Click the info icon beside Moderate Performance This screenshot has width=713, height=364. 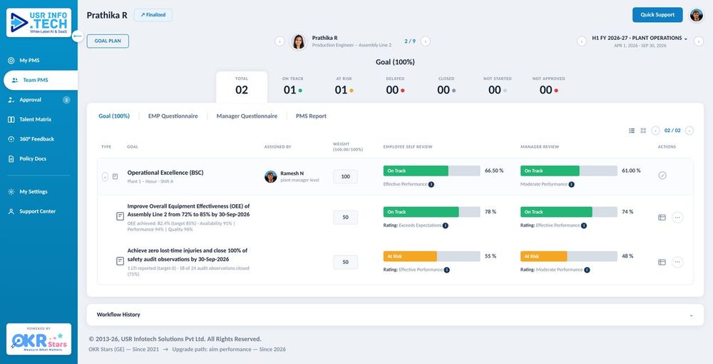(x=571, y=185)
